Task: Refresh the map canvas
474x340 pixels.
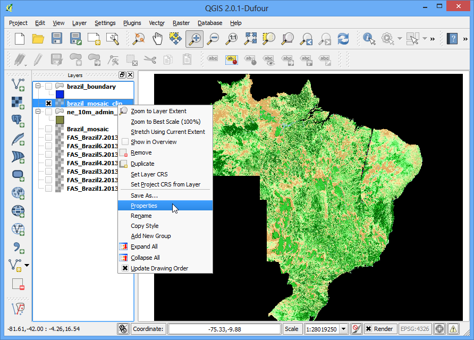Action: [x=343, y=39]
